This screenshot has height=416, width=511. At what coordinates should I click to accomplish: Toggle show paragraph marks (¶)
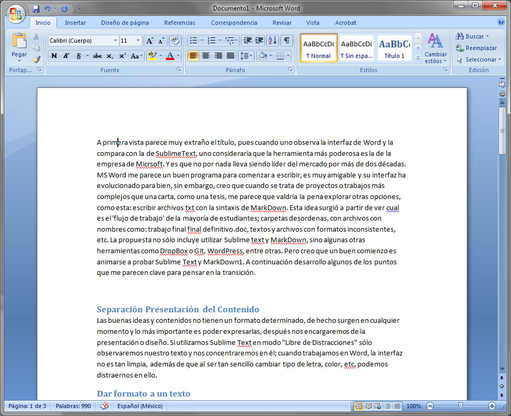(x=286, y=41)
